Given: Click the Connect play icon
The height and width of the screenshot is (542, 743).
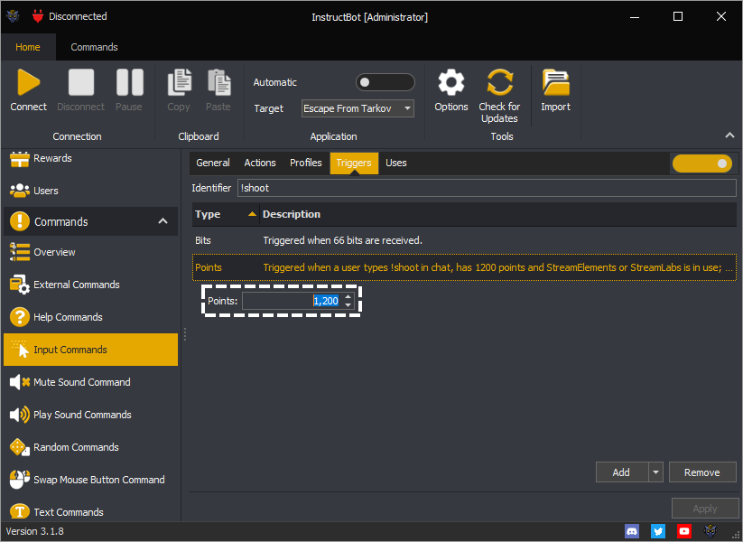Looking at the screenshot, I should click(x=28, y=82).
